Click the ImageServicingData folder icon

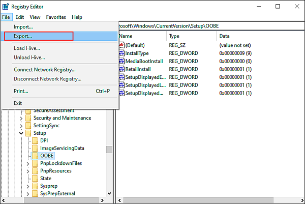point(35,148)
